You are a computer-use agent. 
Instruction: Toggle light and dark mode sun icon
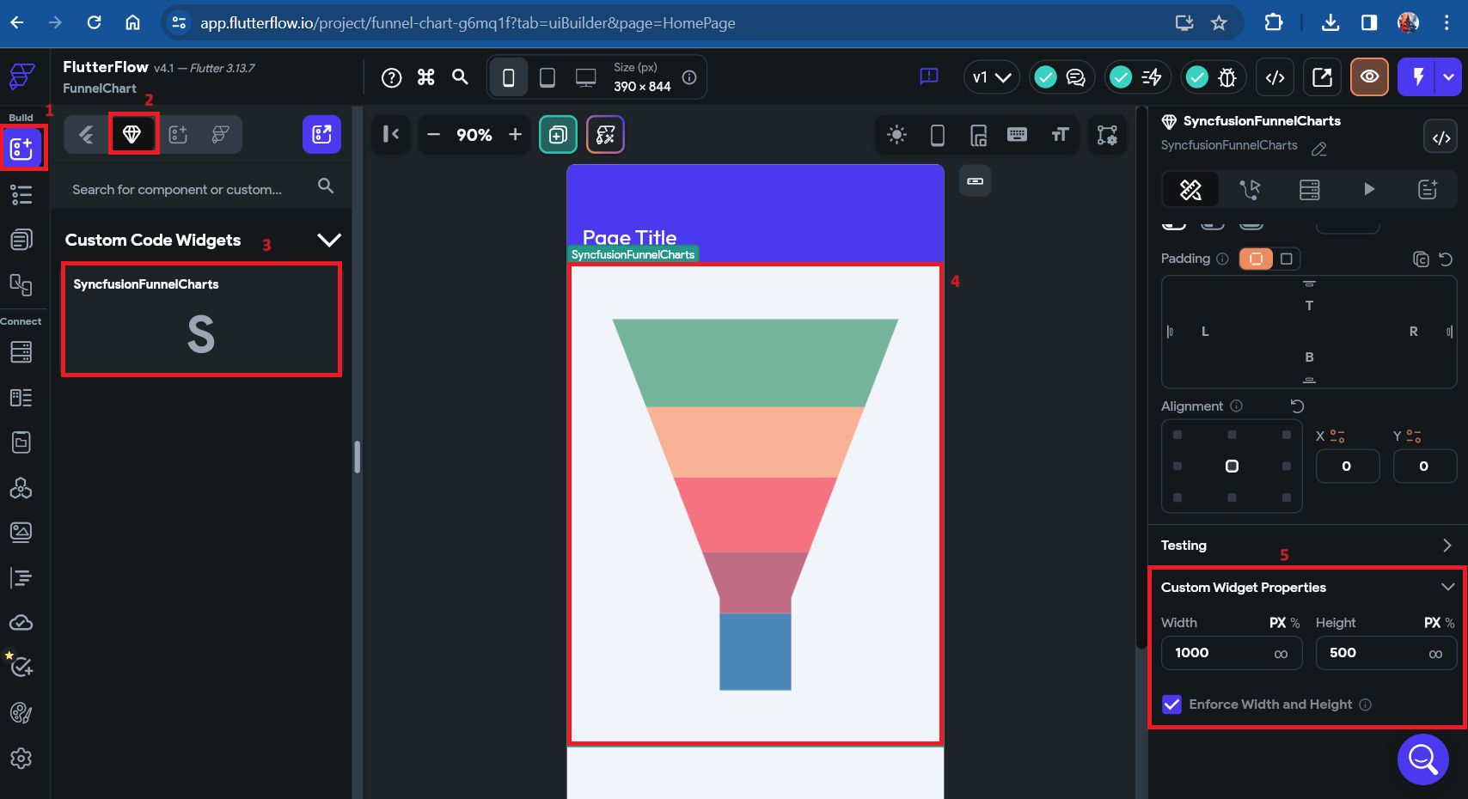tap(897, 135)
